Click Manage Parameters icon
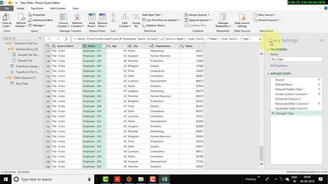The image size is (328, 184). pyautogui.click(x=223, y=17)
